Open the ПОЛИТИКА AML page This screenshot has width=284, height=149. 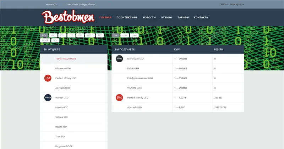coord(127,17)
